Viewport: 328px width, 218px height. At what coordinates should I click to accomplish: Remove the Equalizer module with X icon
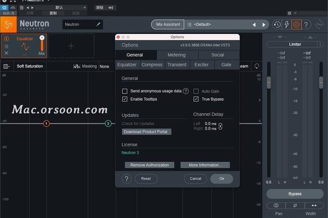point(6,53)
